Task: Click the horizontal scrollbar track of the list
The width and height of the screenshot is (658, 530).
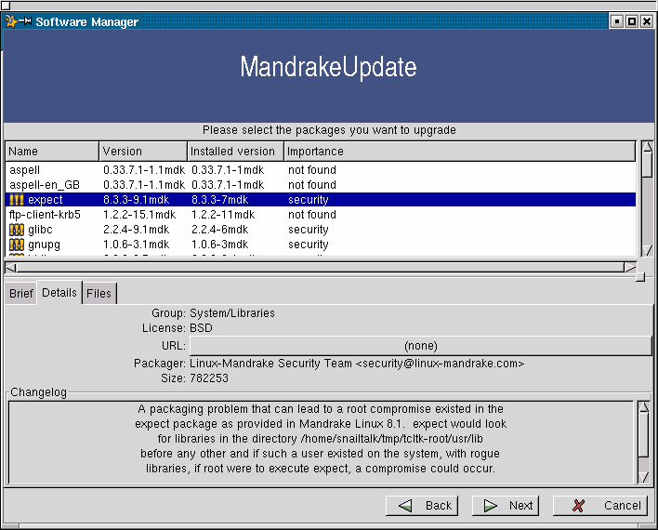Action: 321,268
